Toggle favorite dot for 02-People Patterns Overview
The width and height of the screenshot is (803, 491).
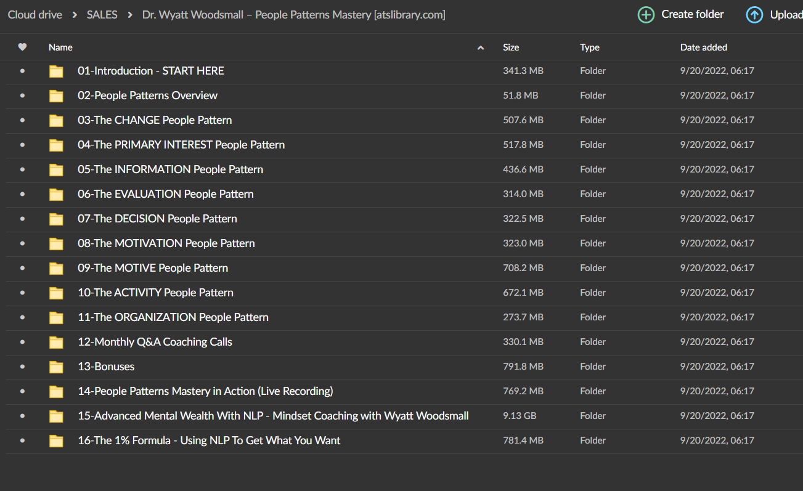coord(23,95)
